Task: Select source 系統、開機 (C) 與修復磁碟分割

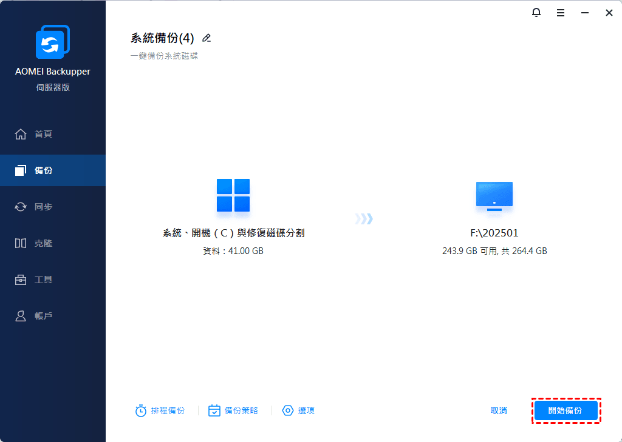Action: (234, 233)
